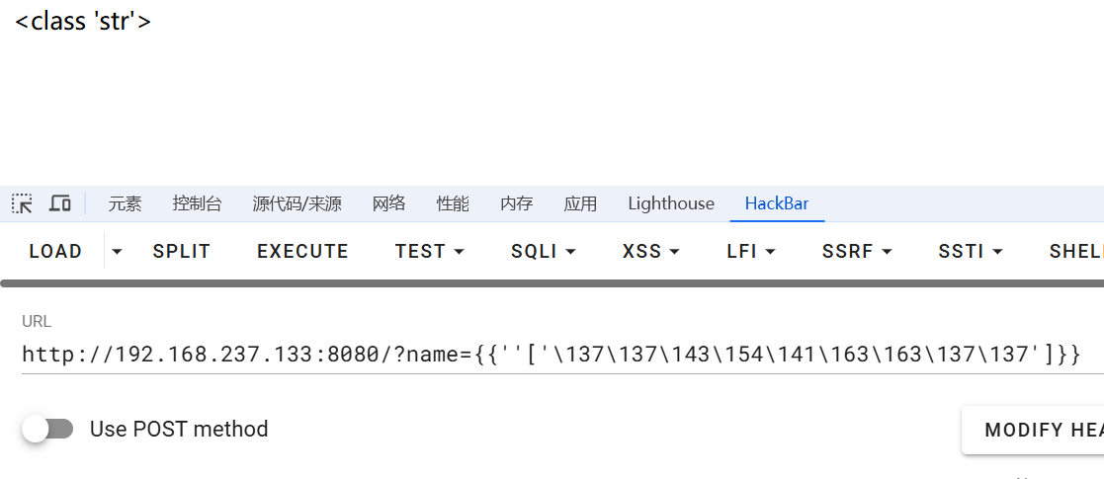
Task: Expand the SSRF dropdown
Action: point(856,252)
